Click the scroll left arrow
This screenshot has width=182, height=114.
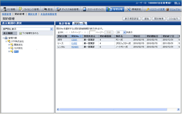58,109
